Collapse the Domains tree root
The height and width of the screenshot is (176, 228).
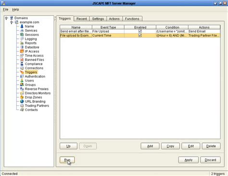tap(6, 18)
